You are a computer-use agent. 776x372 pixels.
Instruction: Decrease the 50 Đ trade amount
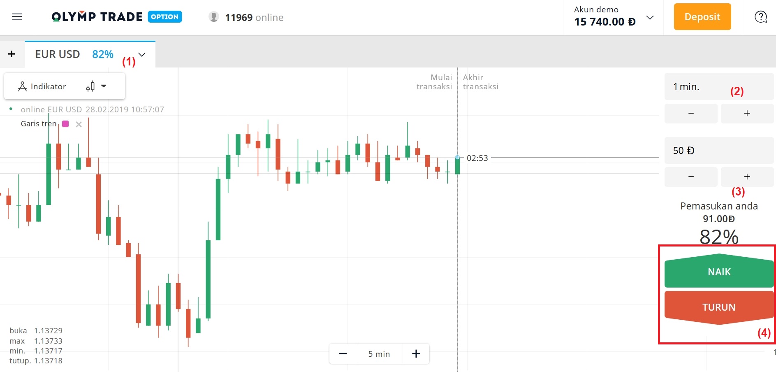tap(690, 177)
